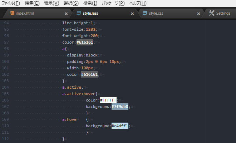Place cursor on font-weight:200; text
This screenshot has width=236, height=143.
(x=81, y=36)
